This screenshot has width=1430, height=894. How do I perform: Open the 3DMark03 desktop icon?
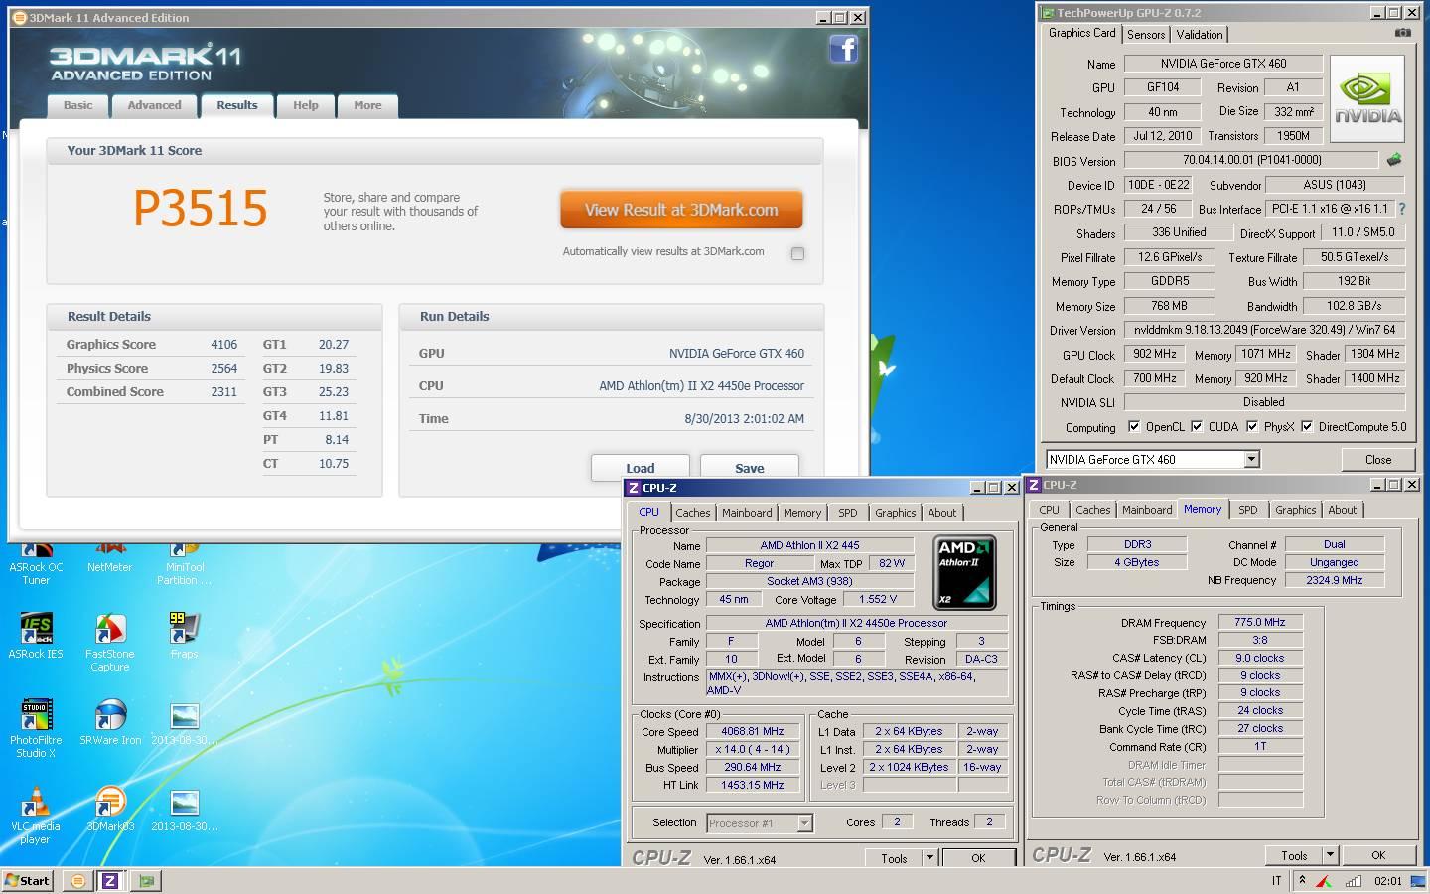[x=110, y=809]
